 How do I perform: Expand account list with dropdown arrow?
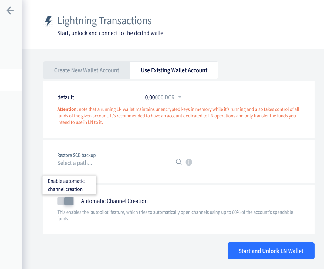click(180, 97)
